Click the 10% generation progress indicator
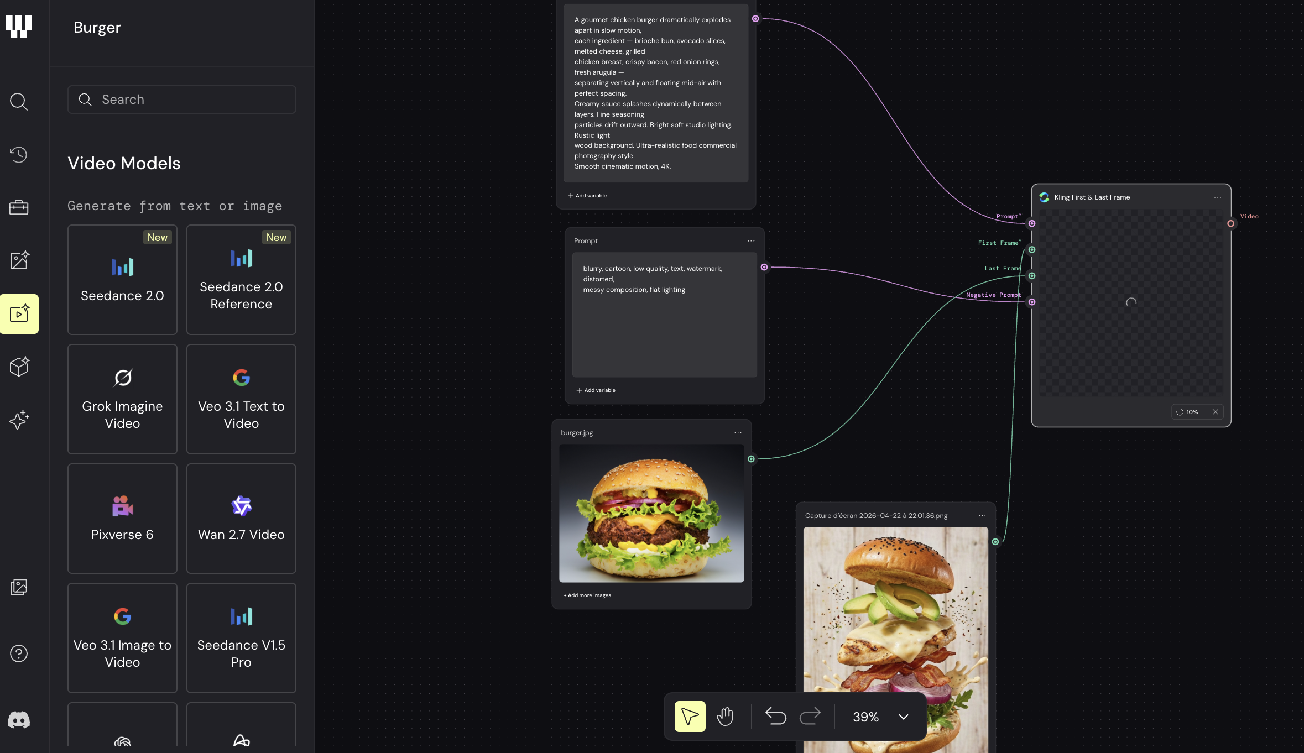This screenshot has width=1304, height=753. pos(1187,412)
